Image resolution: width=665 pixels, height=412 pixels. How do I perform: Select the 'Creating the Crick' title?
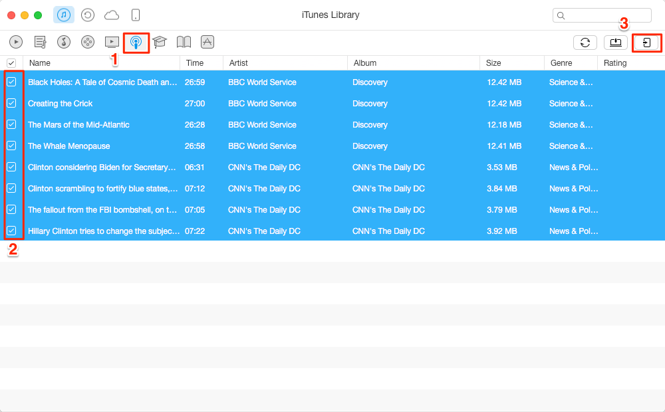61,104
